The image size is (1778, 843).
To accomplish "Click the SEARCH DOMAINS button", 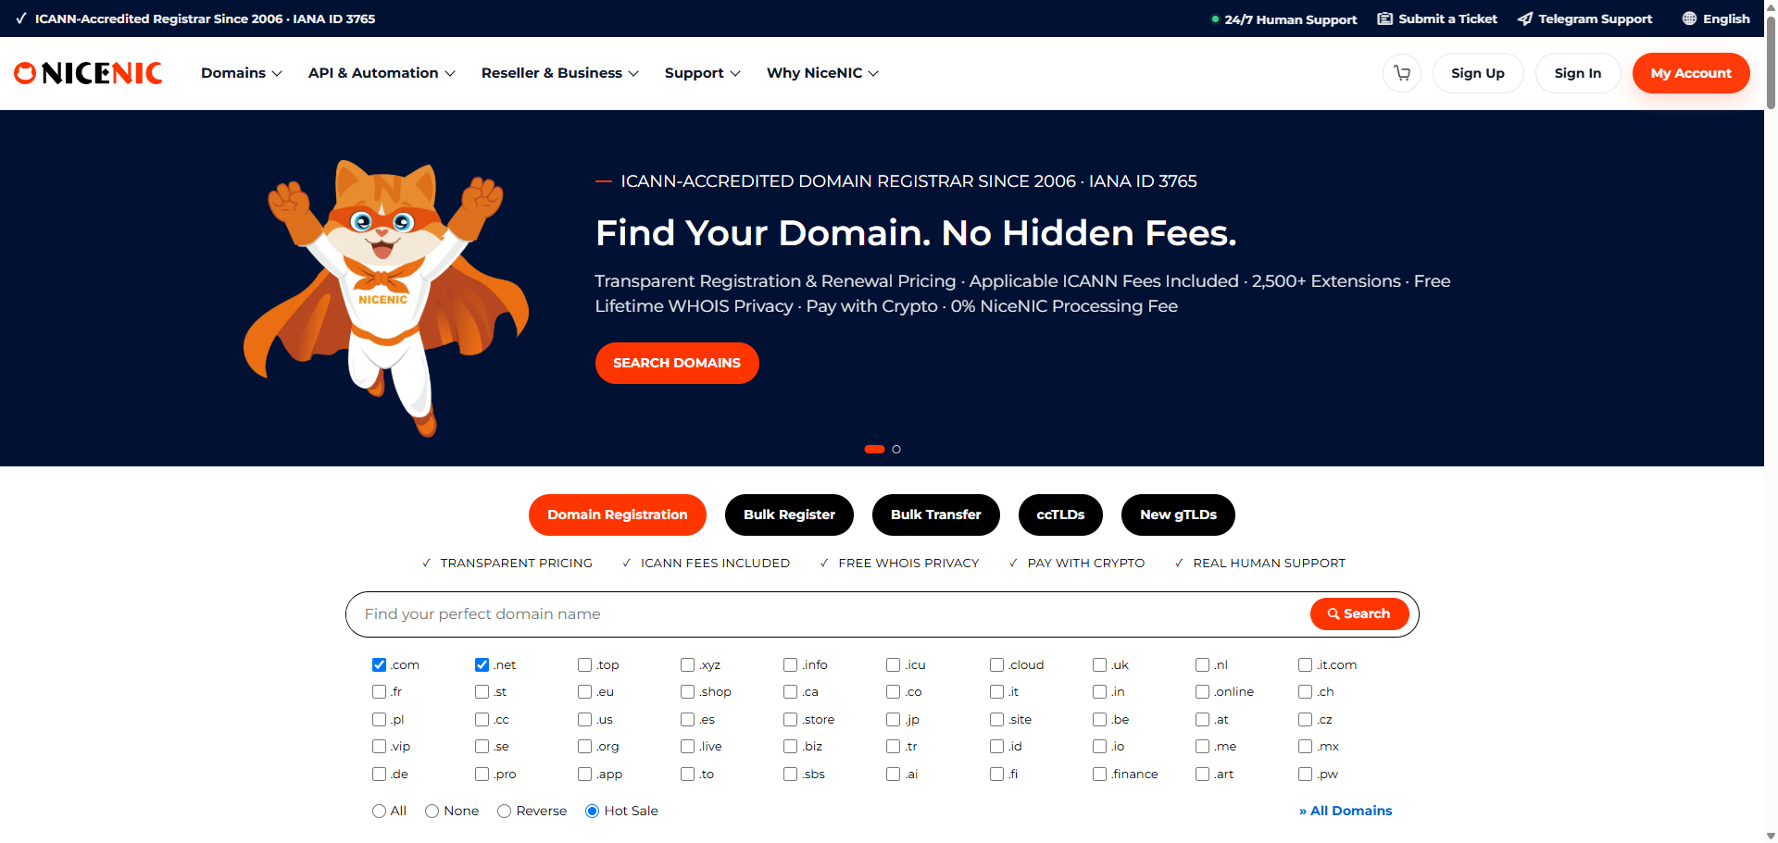I will pos(677,363).
